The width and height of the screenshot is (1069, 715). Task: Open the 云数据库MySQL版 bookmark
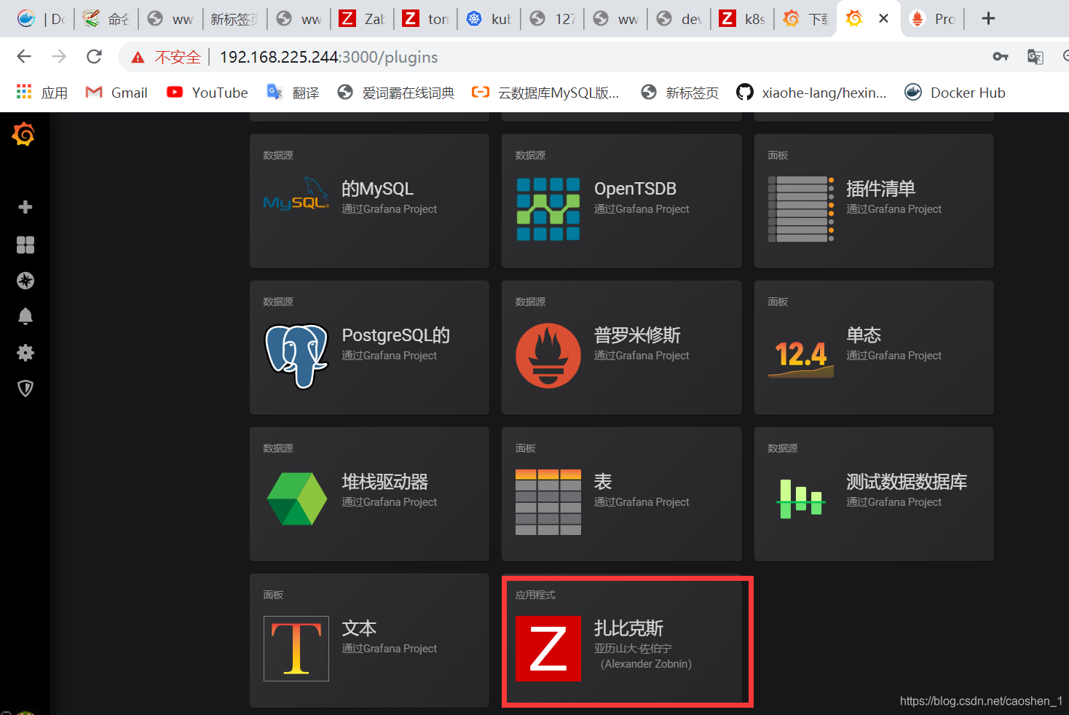(545, 93)
